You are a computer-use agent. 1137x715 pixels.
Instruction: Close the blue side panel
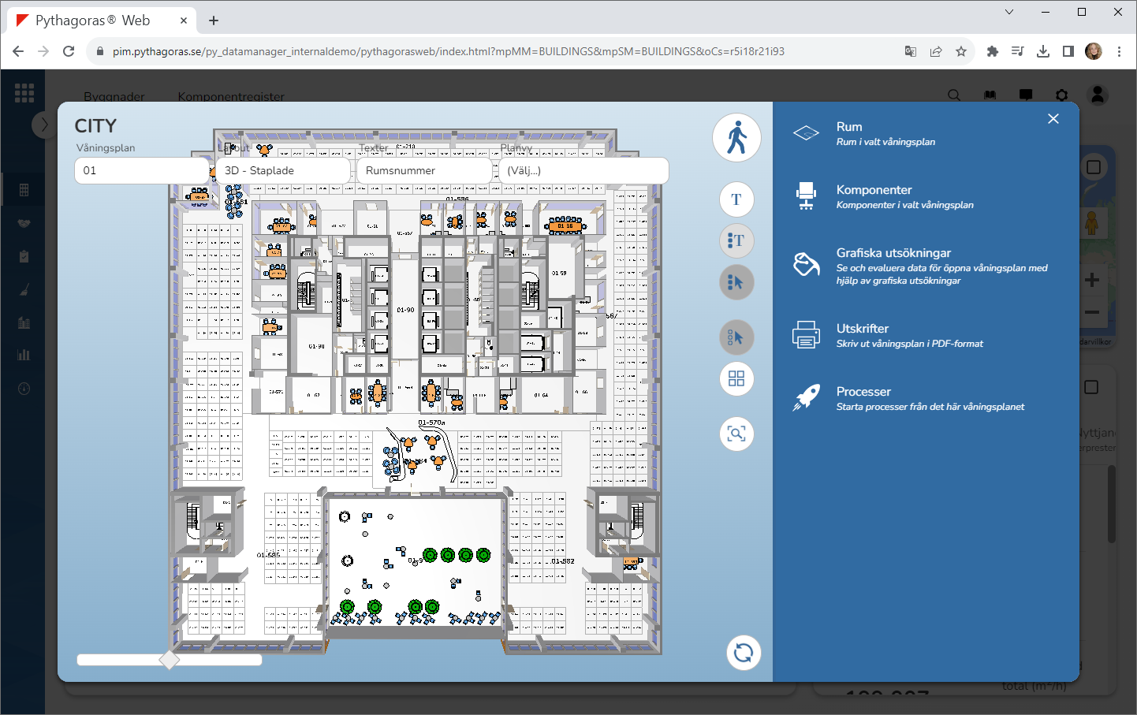pos(1053,119)
